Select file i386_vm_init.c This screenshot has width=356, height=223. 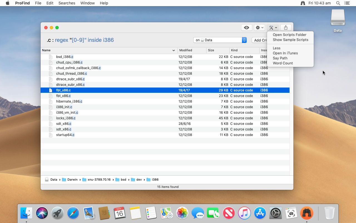pos(165,112)
